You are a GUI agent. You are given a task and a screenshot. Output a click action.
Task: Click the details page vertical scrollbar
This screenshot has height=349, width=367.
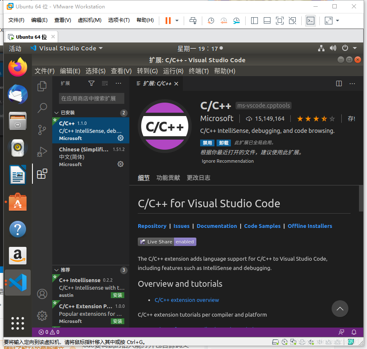pyautogui.click(x=361, y=198)
